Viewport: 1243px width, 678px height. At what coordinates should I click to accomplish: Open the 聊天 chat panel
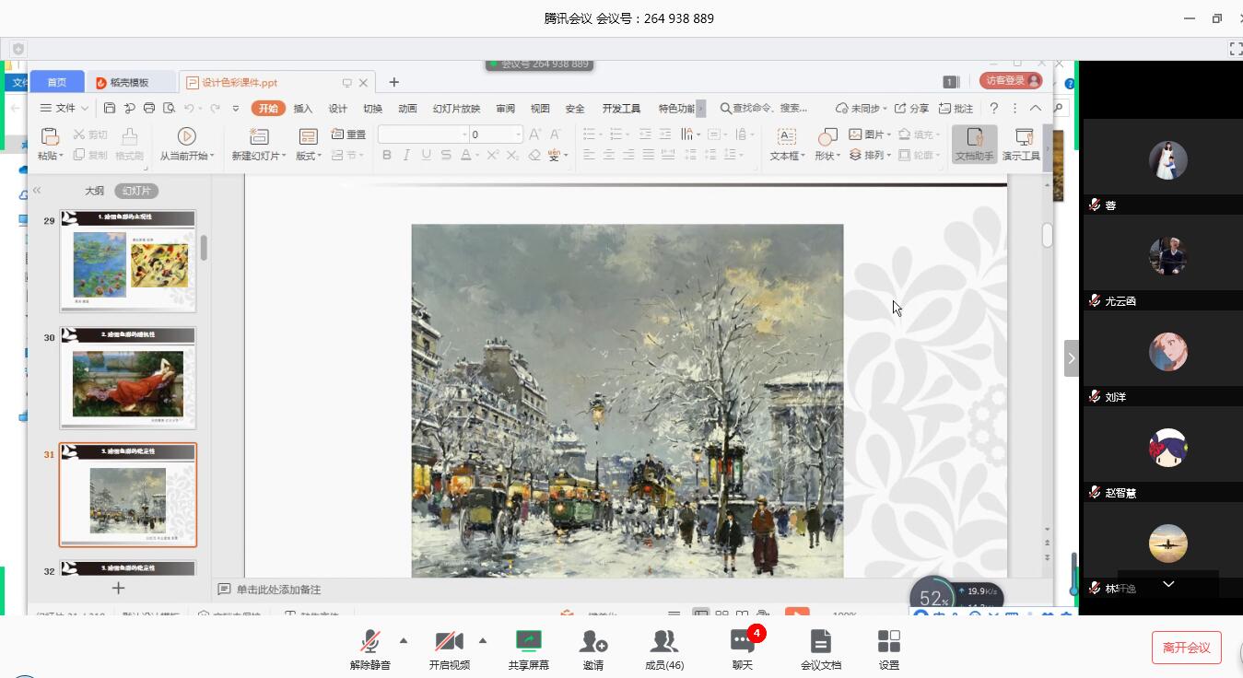click(743, 649)
